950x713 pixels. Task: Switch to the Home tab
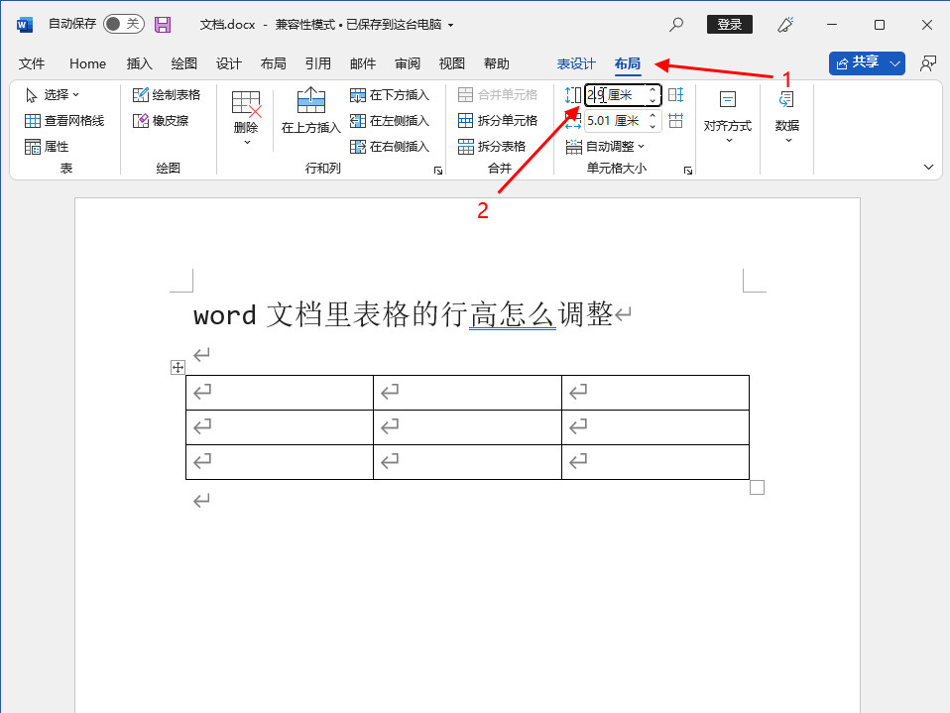point(87,63)
